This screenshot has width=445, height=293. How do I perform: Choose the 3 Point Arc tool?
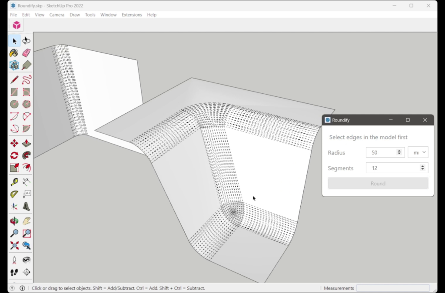tap(14, 128)
